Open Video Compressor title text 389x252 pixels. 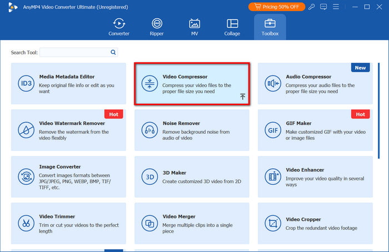[185, 77]
